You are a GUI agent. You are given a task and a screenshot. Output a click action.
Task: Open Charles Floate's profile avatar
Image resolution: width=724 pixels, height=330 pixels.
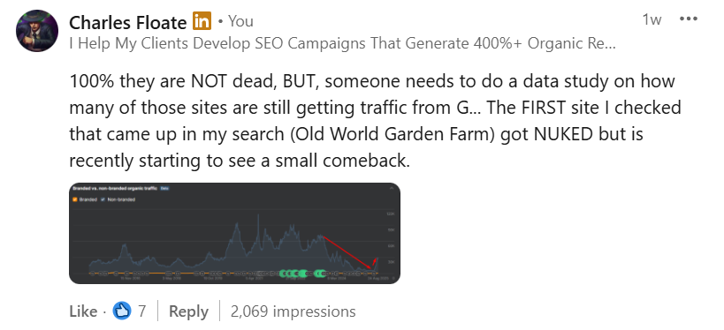tap(37, 30)
